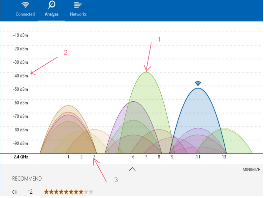Click the rating stars for channel 12
Viewport: 264px width, 198px height.
69,192
